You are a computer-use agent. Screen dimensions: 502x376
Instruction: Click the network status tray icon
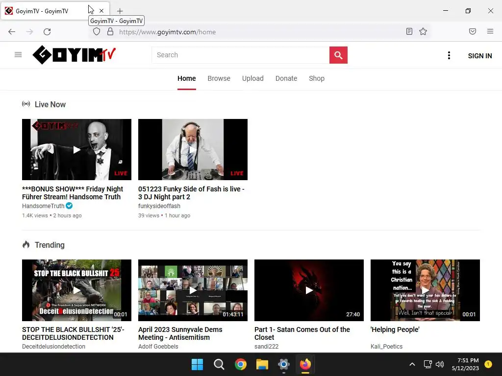427,364
